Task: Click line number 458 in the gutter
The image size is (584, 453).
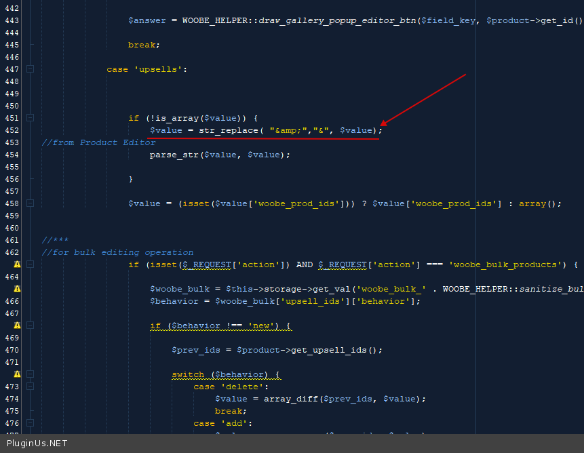Action: click(x=12, y=203)
